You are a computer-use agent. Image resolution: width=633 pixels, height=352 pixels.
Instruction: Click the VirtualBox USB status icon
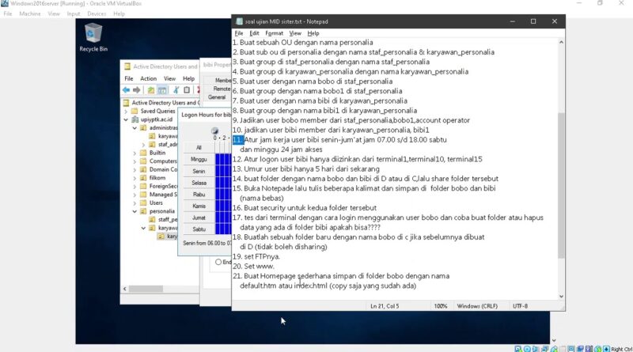[x=554, y=349]
